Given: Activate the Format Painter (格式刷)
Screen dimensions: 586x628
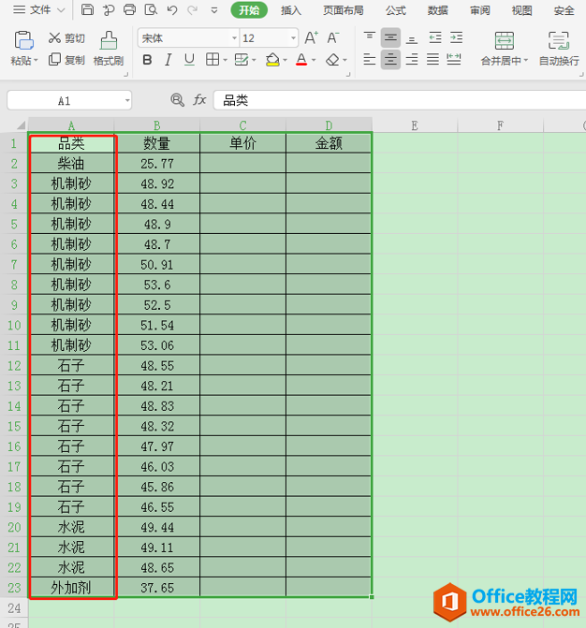Looking at the screenshot, I should 109,48.
